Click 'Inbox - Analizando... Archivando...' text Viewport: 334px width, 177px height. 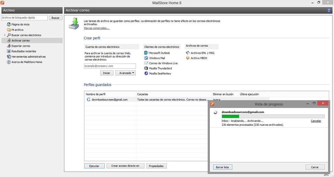(242, 121)
